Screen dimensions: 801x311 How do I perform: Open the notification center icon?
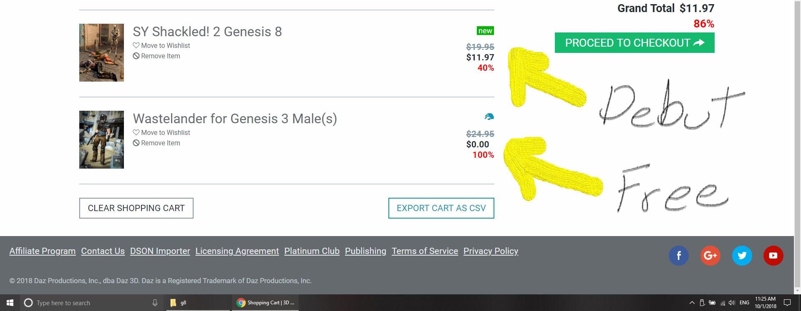click(787, 303)
